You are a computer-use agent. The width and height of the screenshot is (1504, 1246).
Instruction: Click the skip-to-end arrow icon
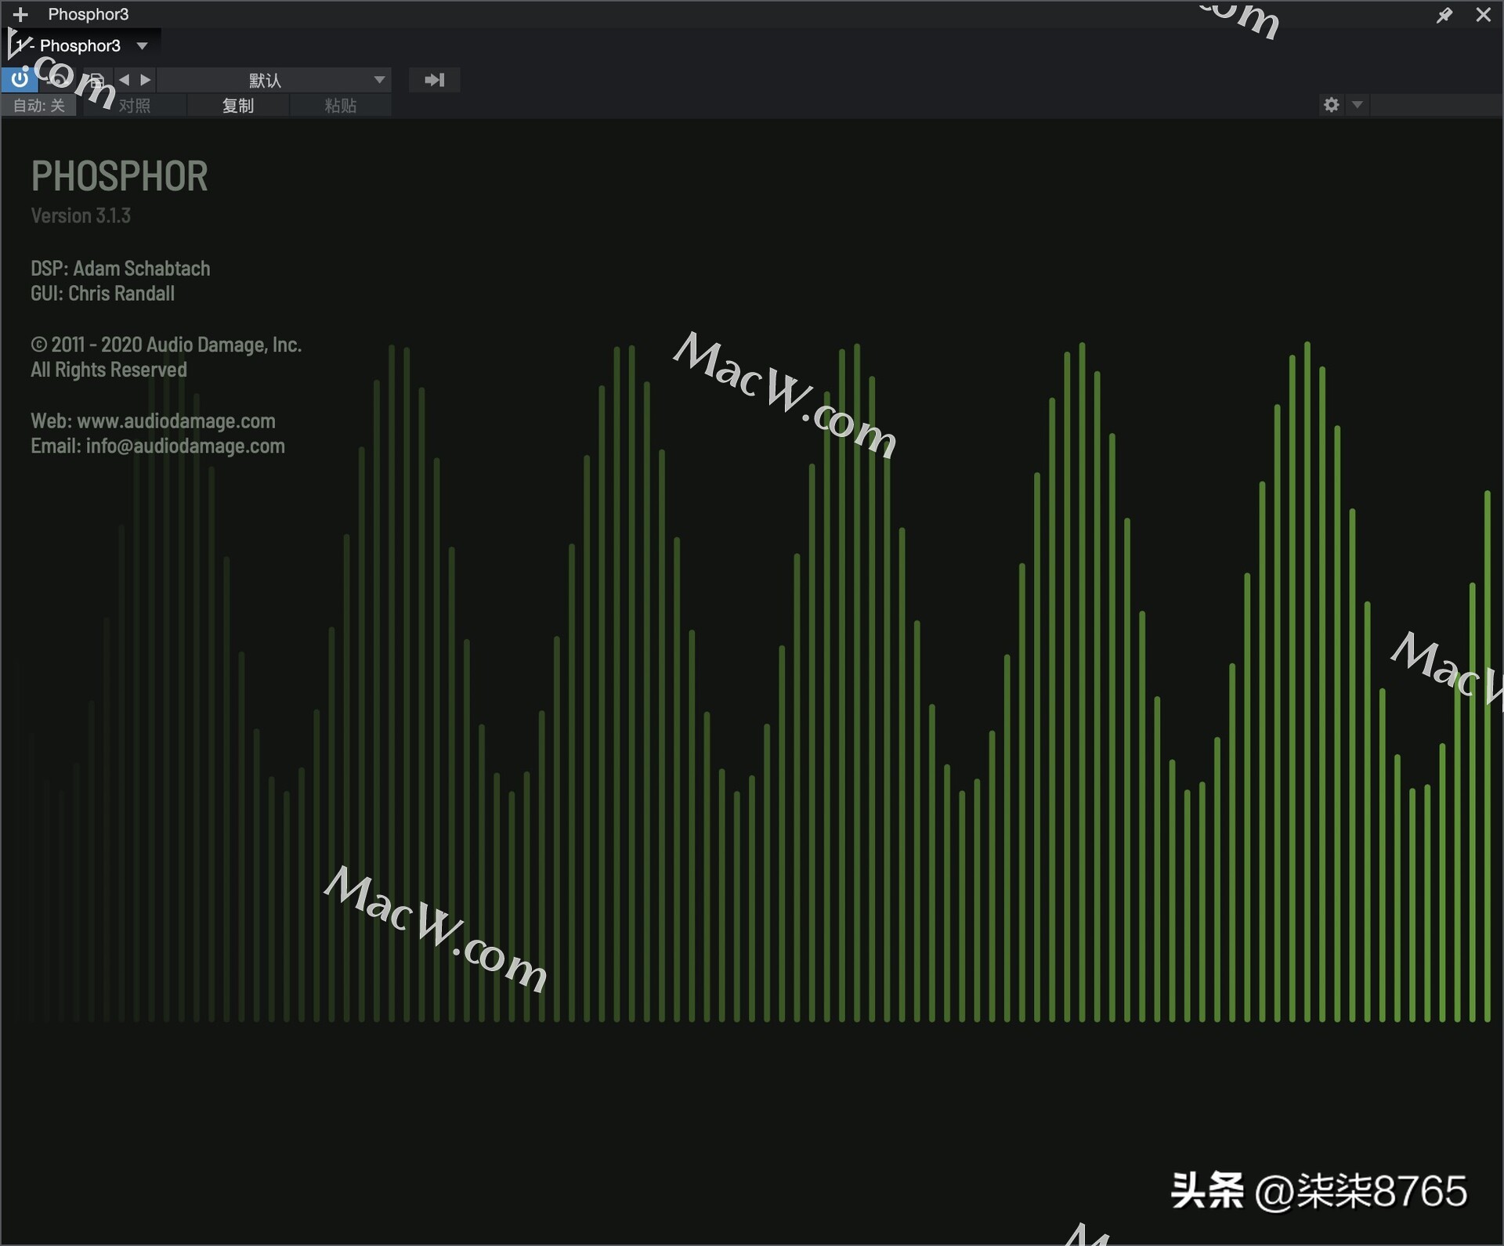[434, 79]
